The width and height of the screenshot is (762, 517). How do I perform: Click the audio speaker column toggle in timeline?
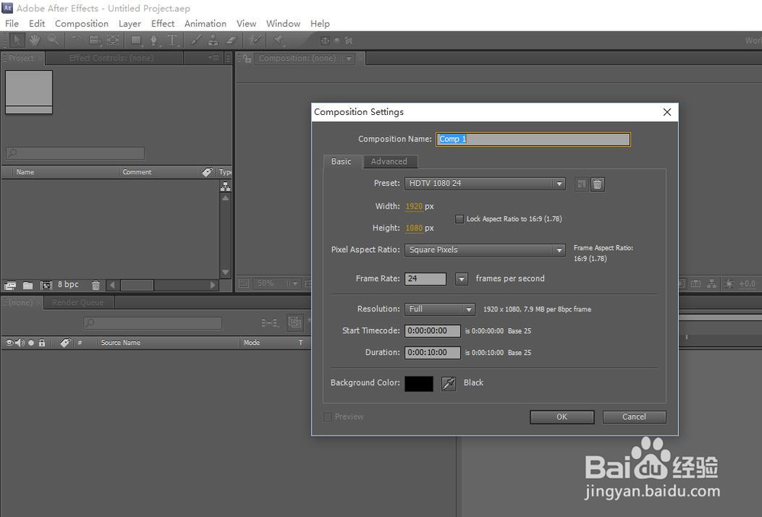(x=20, y=343)
